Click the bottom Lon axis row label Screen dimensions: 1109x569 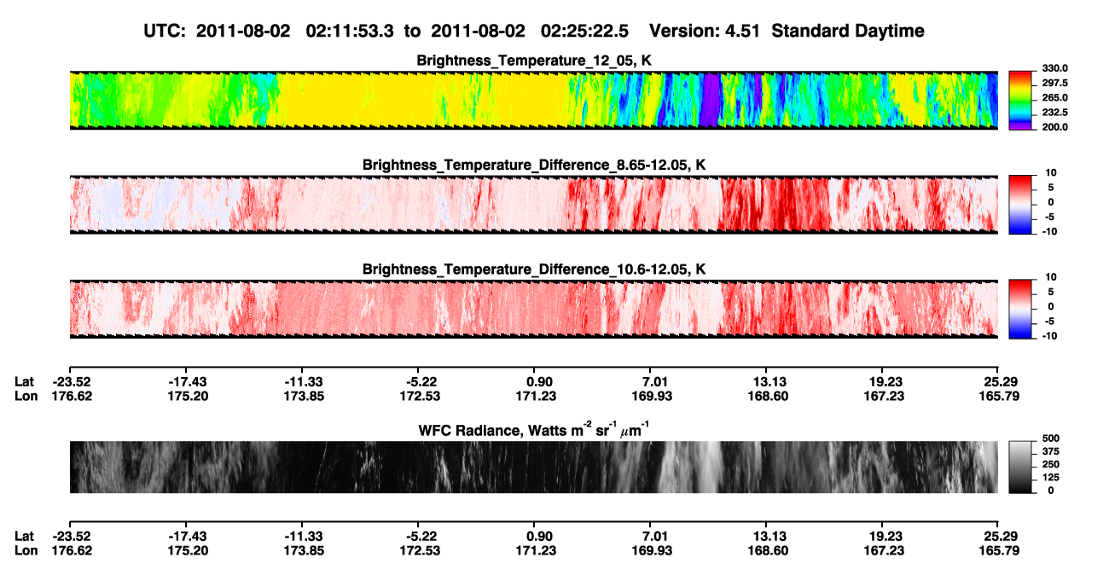(25, 550)
